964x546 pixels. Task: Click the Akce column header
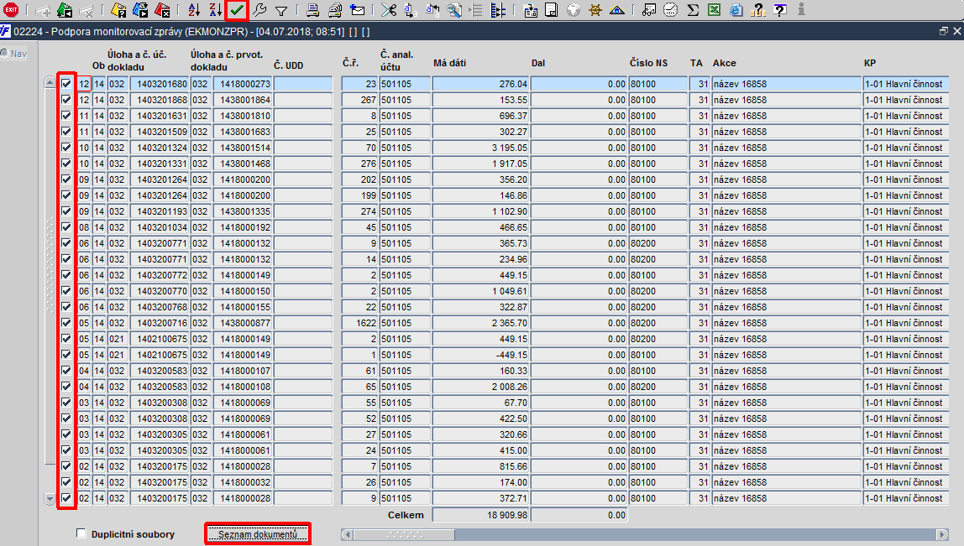(724, 63)
